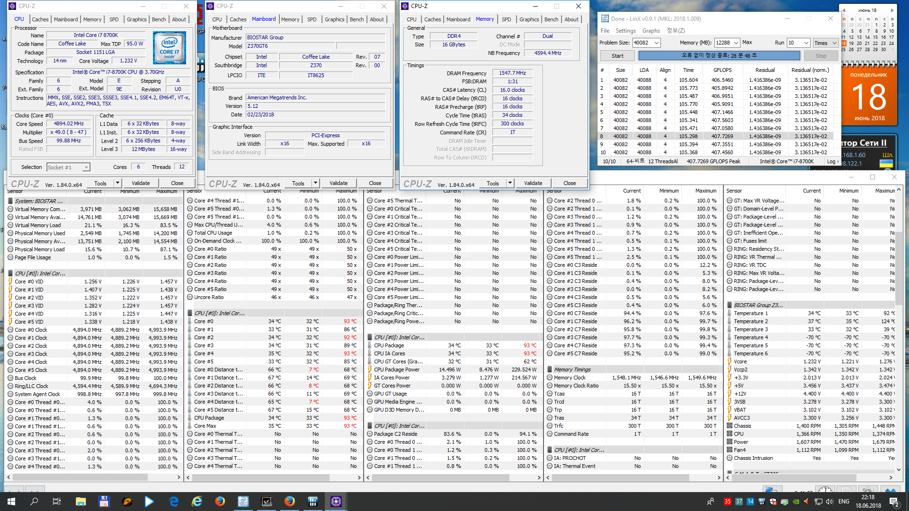Open the Graphs menu in LinX
Image resolution: width=909 pixels, height=511 pixels.
point(651,30)
